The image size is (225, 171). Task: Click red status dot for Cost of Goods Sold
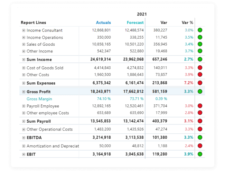[200, 68]
